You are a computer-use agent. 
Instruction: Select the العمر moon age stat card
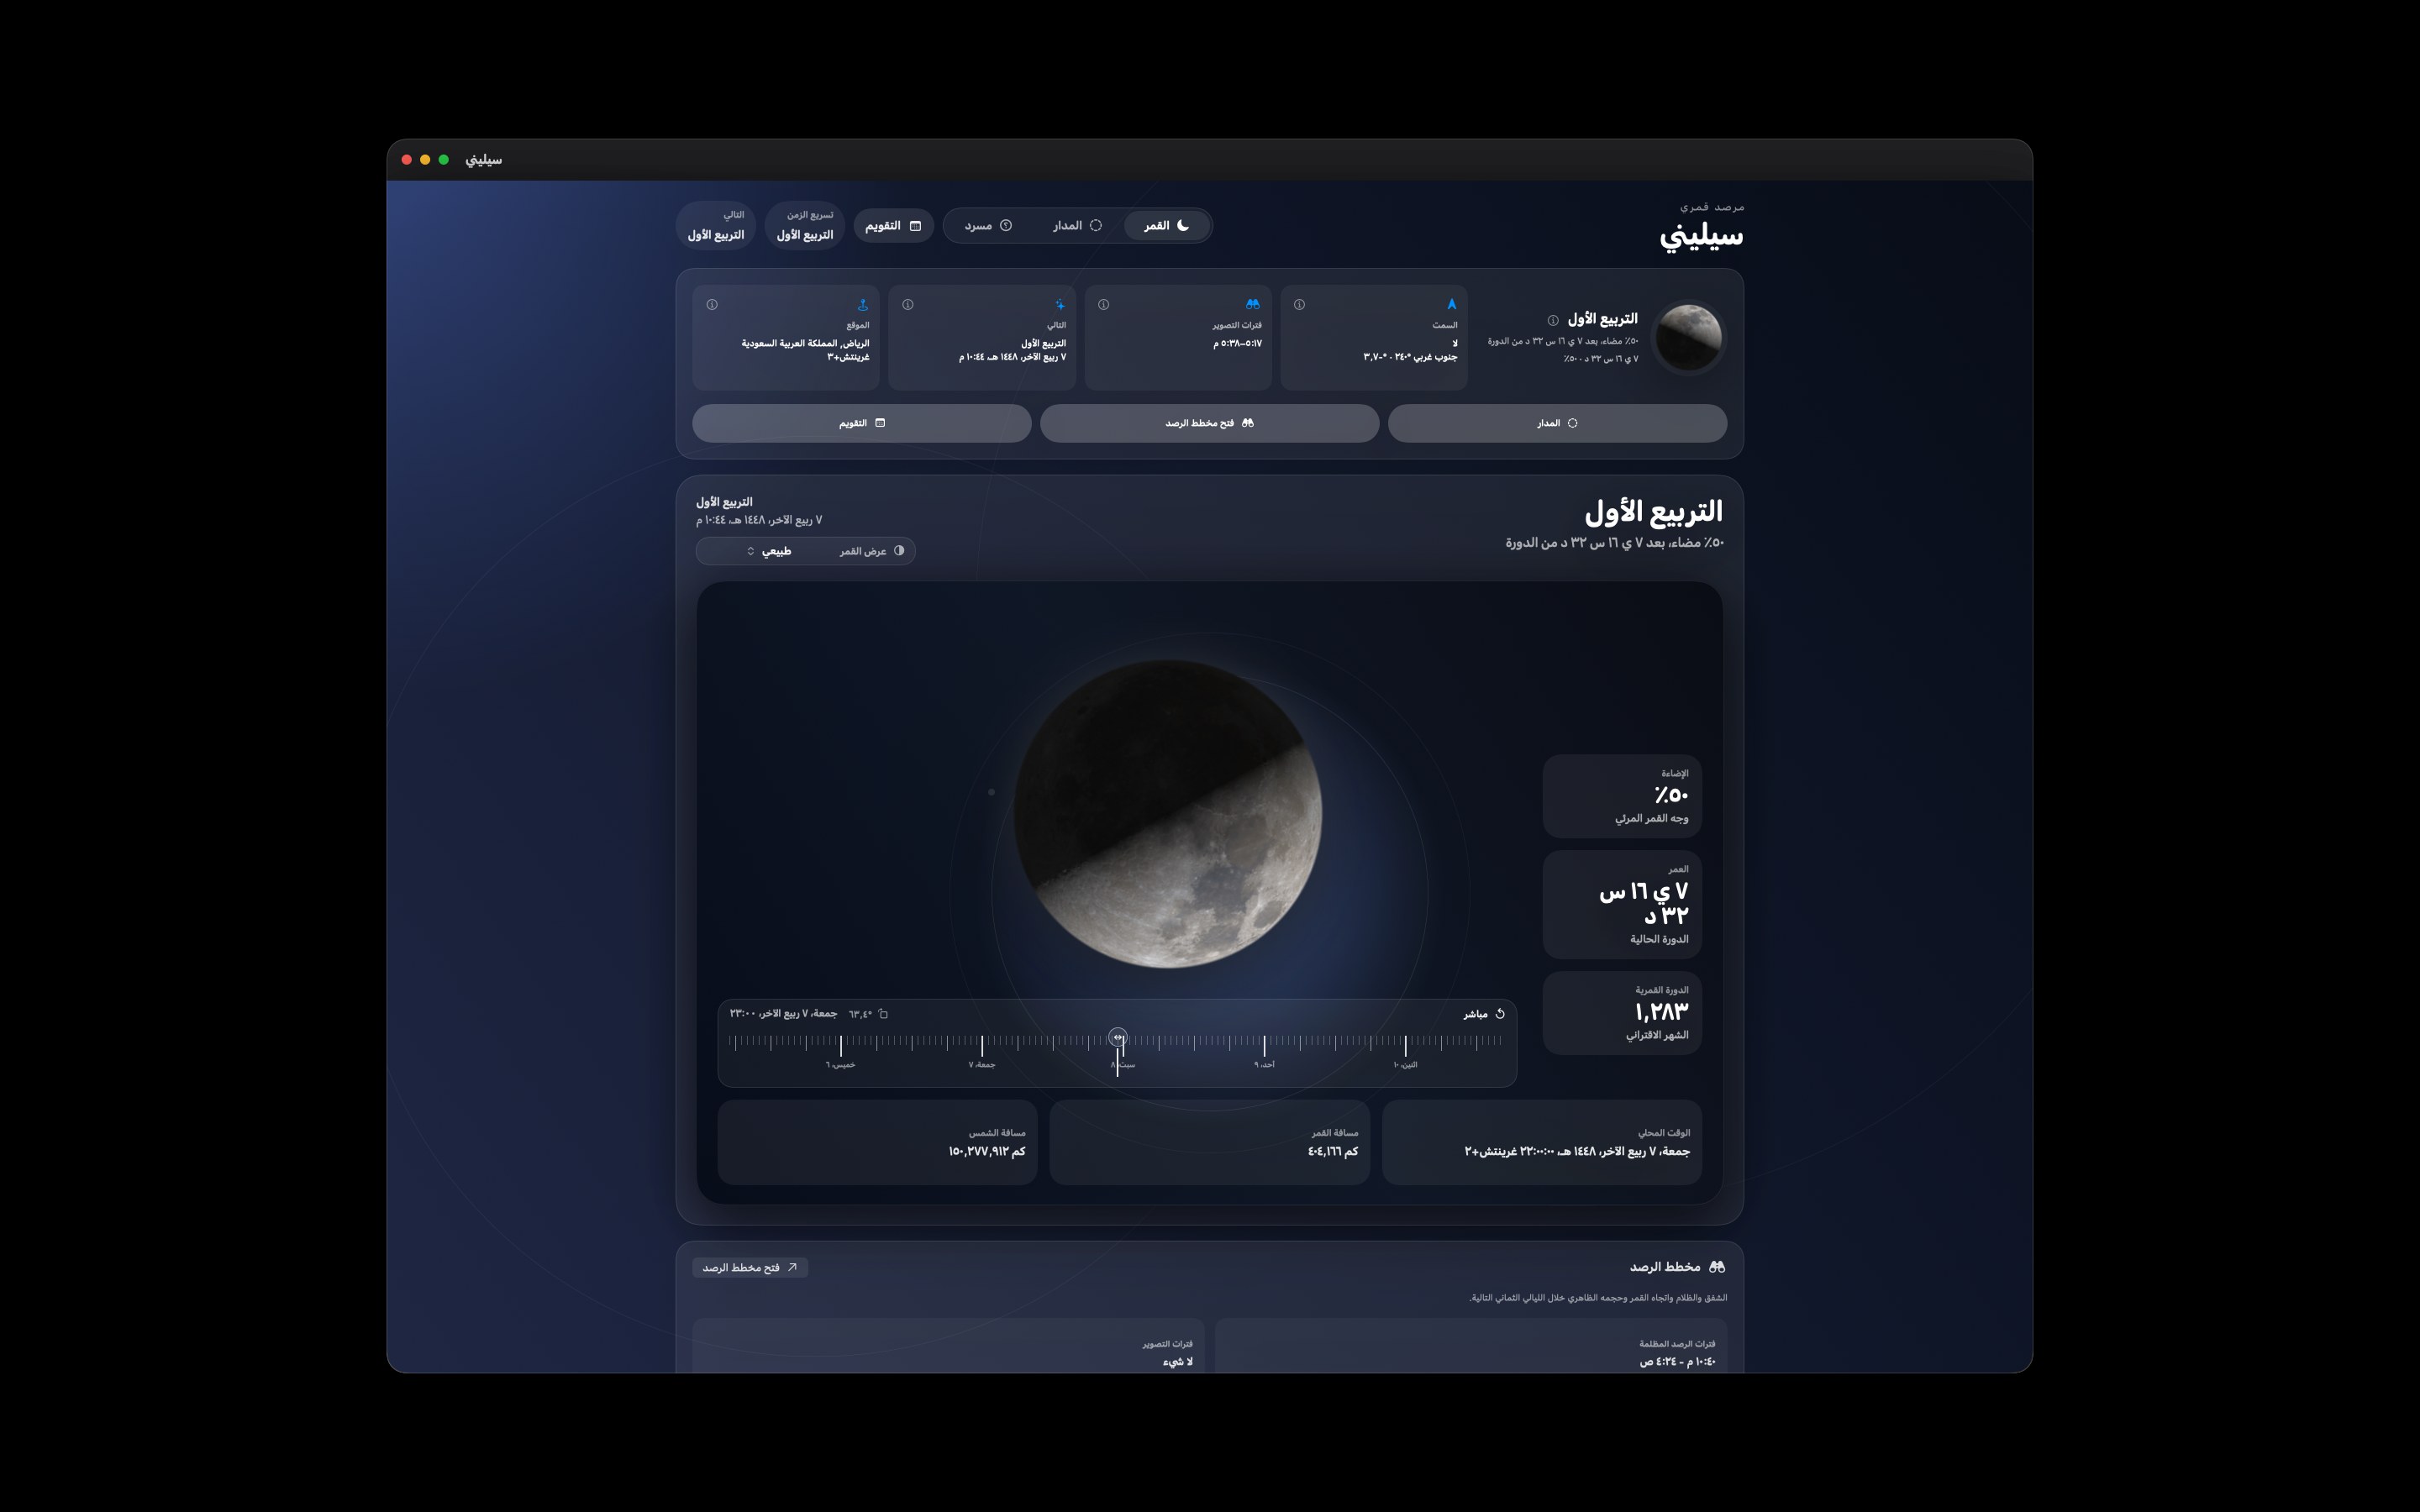tap(1622, 904)
